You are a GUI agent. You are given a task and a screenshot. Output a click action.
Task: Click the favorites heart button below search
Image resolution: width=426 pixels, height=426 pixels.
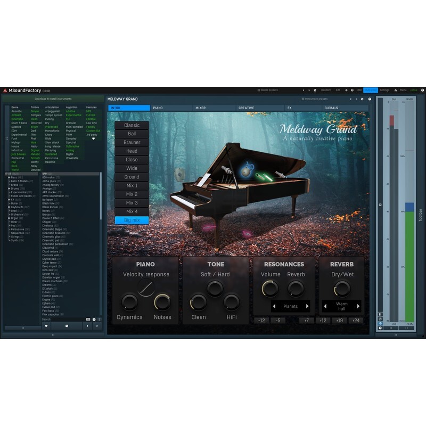pos(46,326)
